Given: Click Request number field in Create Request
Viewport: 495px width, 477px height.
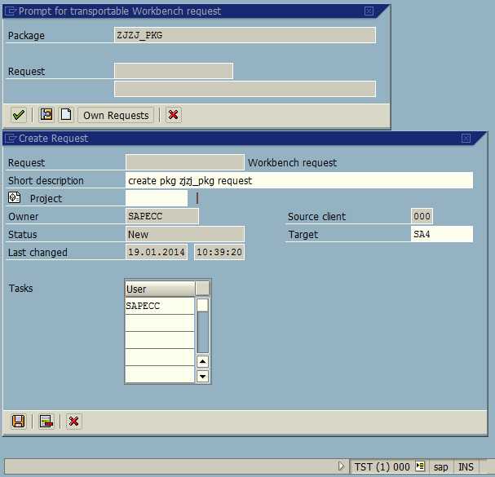Looking at the screenshot, I should (x=185, y=162).
